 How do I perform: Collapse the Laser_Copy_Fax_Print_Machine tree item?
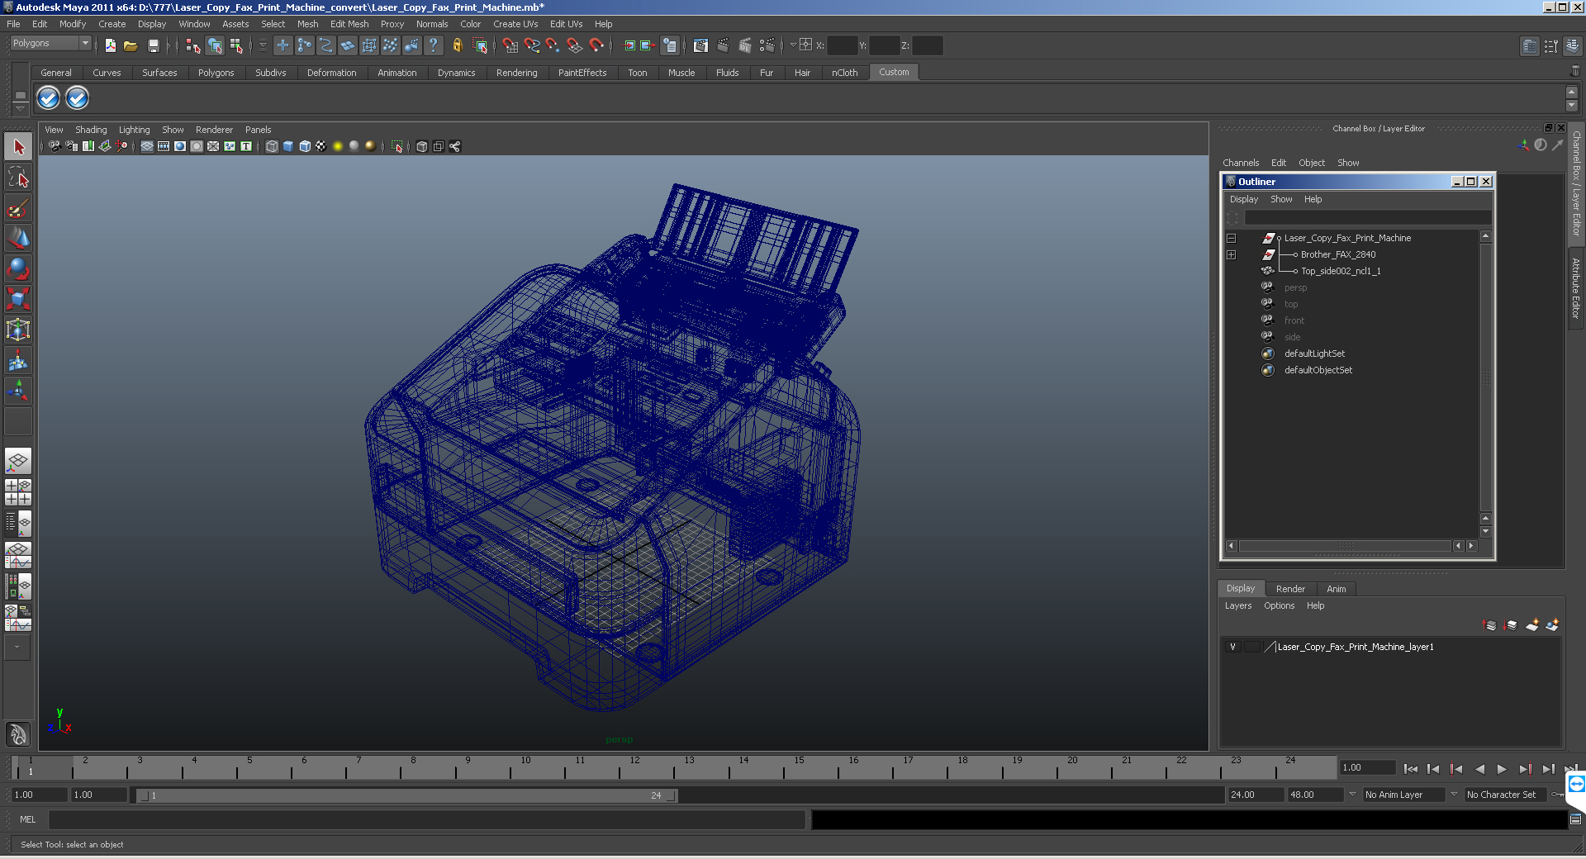coord(1231,238)
